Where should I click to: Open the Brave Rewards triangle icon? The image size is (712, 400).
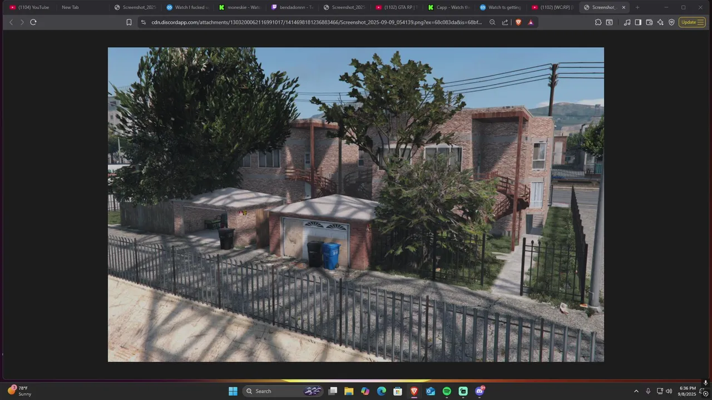click(x=531, y=22)
